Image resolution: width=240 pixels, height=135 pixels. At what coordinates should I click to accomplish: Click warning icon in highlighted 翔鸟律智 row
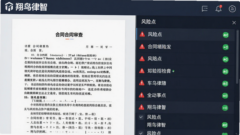pyautogui.click(x=141, y=107)
